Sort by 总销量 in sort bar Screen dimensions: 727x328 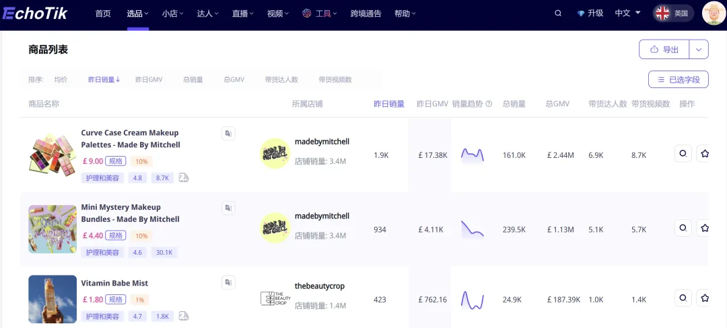193,79
